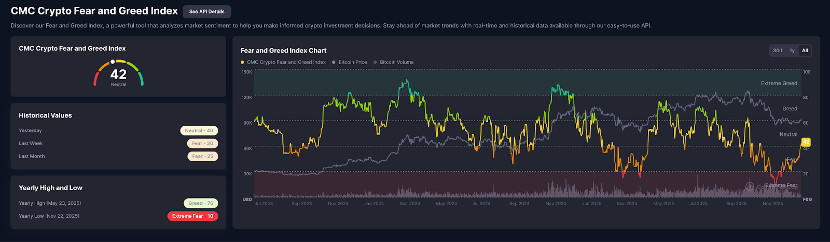Click the Fear - 25 last month badge
This screenshot has width=830, height=242.
(x=202, y=156)
